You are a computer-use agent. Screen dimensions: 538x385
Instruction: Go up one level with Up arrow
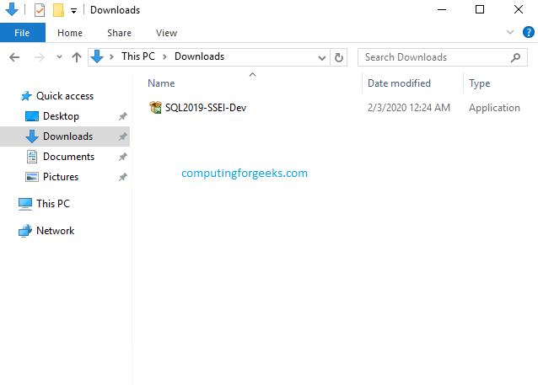(x=77, y=57)
